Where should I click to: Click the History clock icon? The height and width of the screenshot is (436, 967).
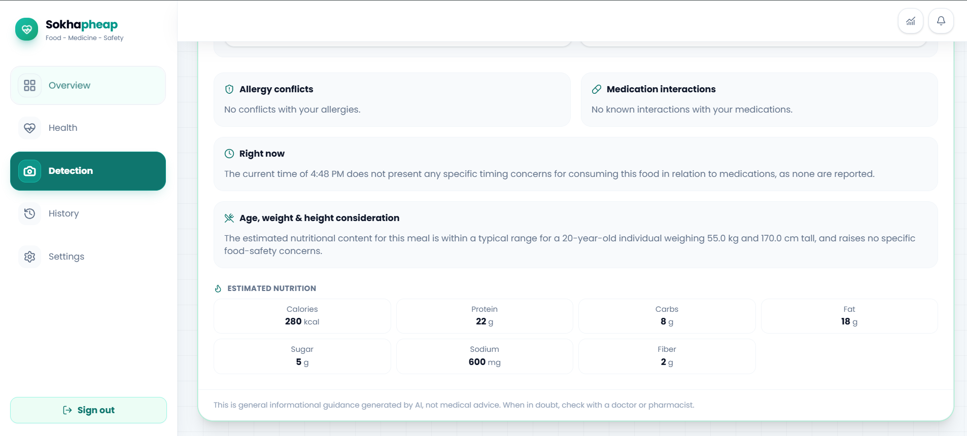pyautogui.click(x=30, y=213)
